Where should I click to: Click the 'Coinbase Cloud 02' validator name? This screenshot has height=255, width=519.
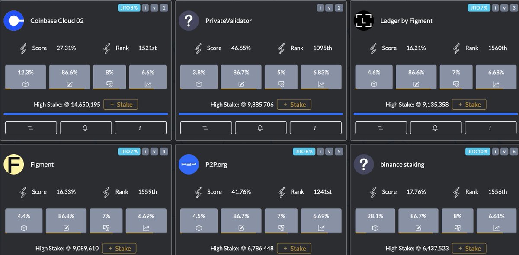point(57,21)
